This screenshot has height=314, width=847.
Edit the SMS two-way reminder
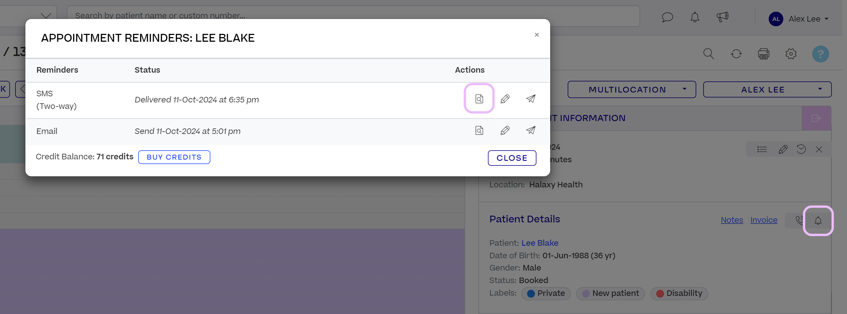tap(505, 98)
